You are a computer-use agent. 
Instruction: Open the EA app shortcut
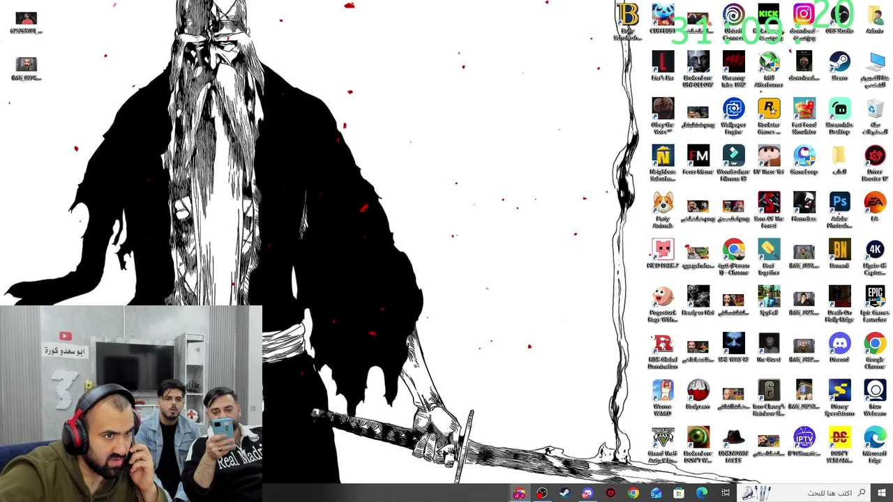pyautogui.click(x=875, y=206)
